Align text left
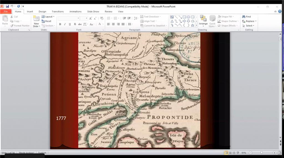Image resolution: width=284 pixels, height=158 pixels. point(108,24)
